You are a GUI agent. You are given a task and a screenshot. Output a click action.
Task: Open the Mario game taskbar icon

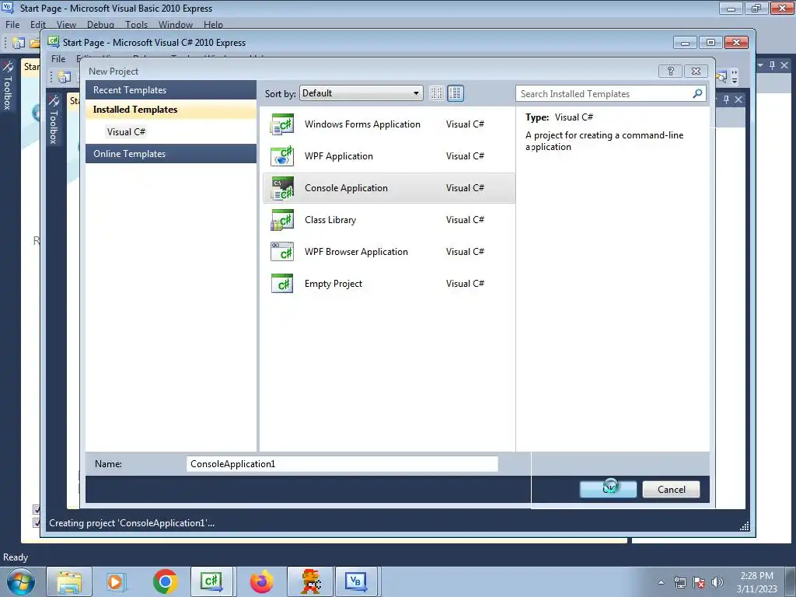tap(310, 581)
